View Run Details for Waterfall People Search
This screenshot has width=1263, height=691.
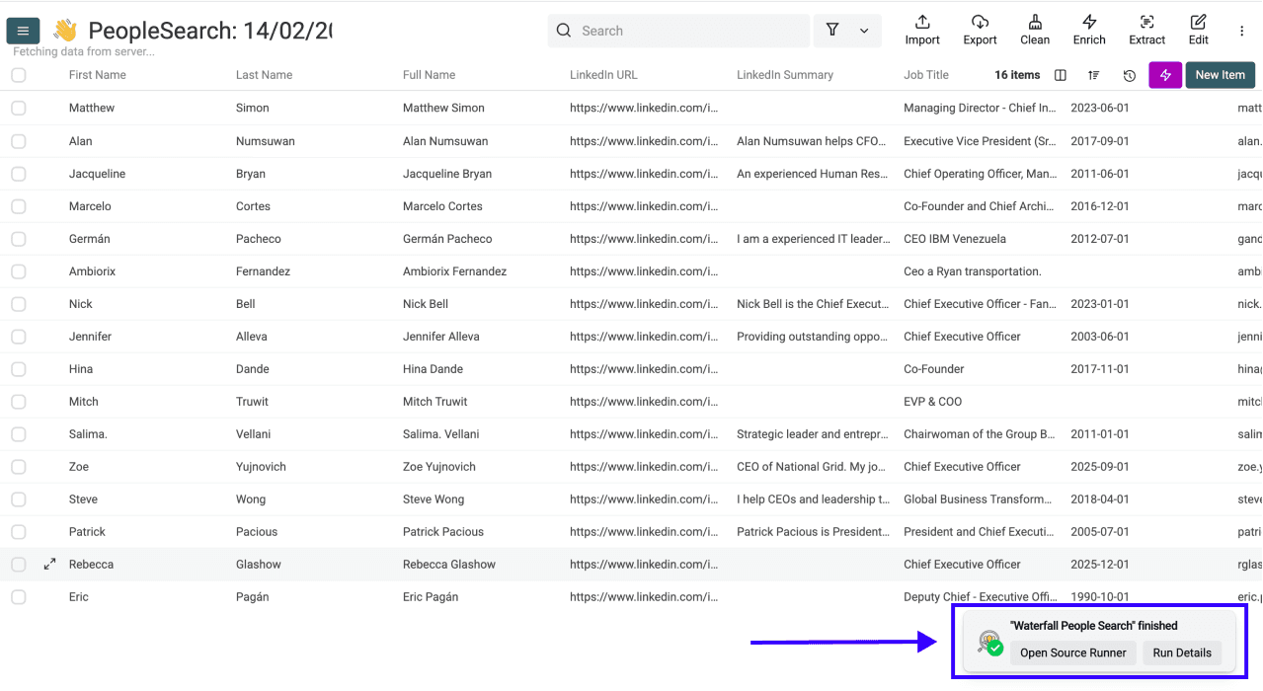click(x=1182, y=653)
